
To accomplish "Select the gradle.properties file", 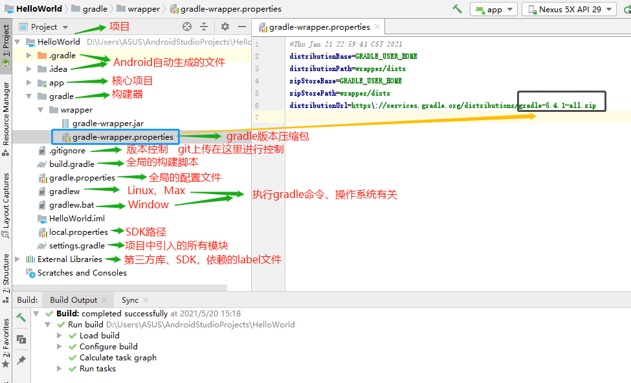I will [x=77, y=178].
